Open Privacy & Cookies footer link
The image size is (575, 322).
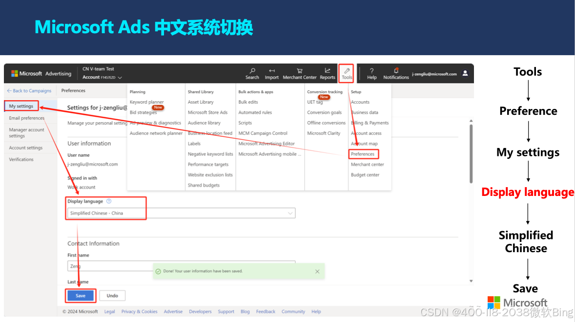139,311
